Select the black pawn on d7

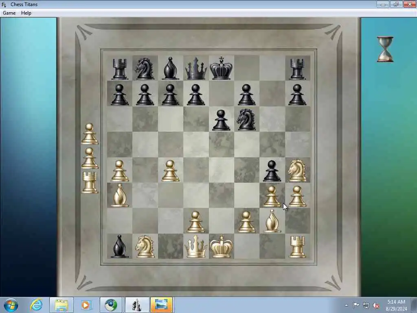(x=196, y=95)
